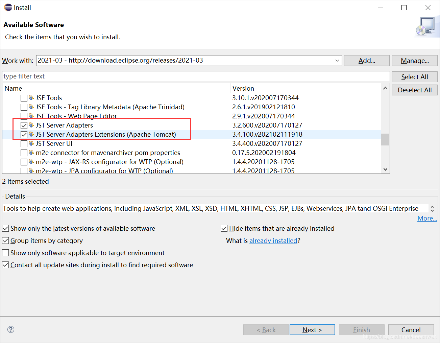
Task: Maximize the Install dialog window
Action: coord(404,7)
